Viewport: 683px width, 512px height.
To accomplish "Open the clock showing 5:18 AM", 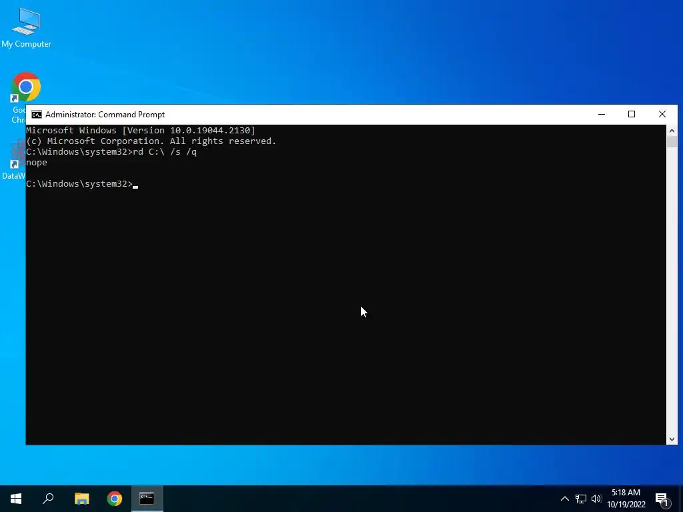I will pos(626,499).
